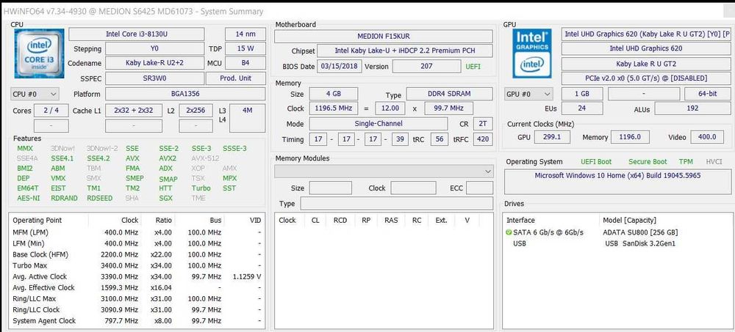Viewport: 735px width, 332px height.
Task: Click the 64-bit GPU bus value
Action: click(x=707, y=94)
